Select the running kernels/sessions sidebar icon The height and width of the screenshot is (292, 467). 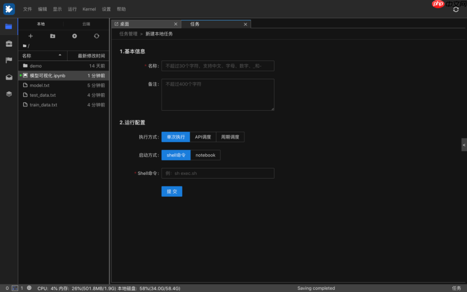pyautogui.click(x=9, y=43)
